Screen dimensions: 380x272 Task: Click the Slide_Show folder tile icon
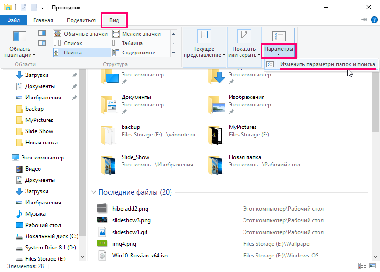point(108,165)
